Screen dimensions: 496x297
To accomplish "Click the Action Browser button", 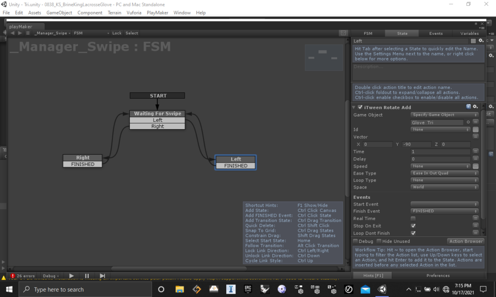I will pyautogui.click(x=465, y=241).
